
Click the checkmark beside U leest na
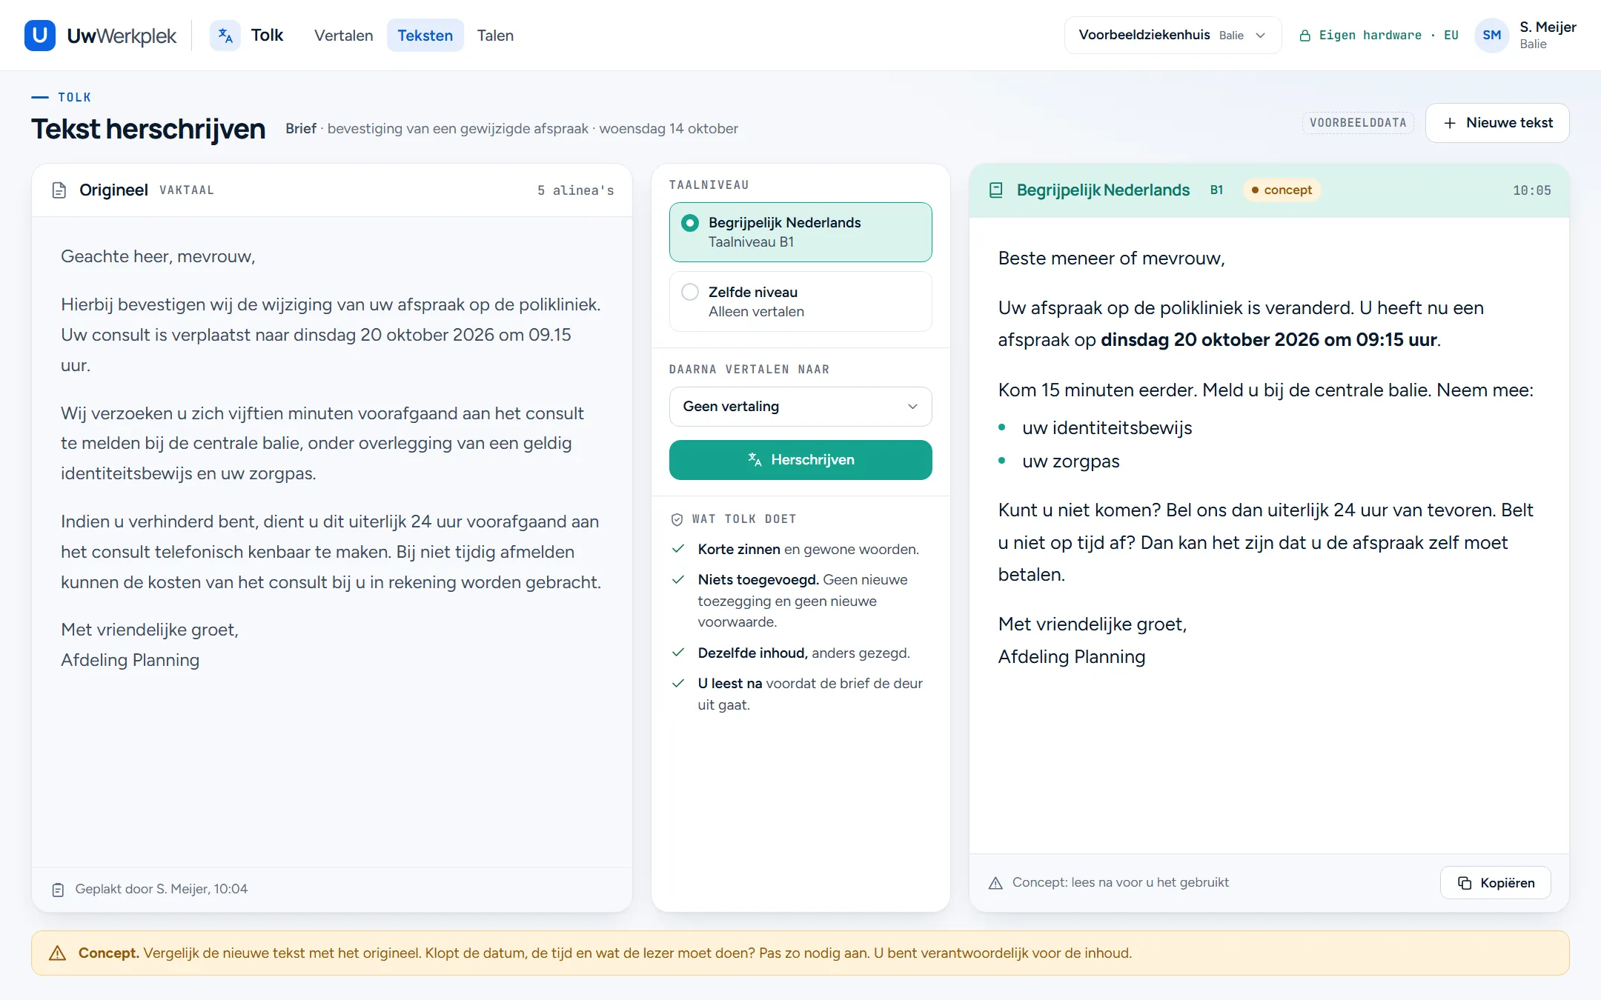[x=677, y=684]
